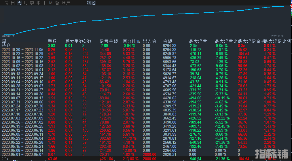
Task: Click the 盈亏金额 column header
Action: point(109,41)
